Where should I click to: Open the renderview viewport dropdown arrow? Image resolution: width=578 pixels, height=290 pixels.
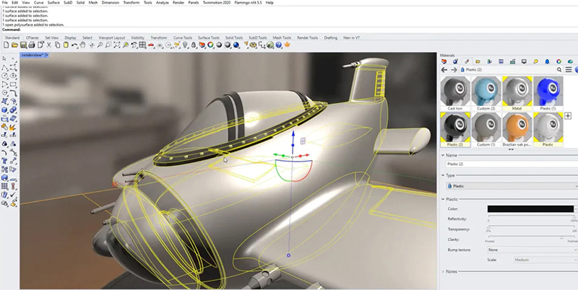click(x=47, y=55)
